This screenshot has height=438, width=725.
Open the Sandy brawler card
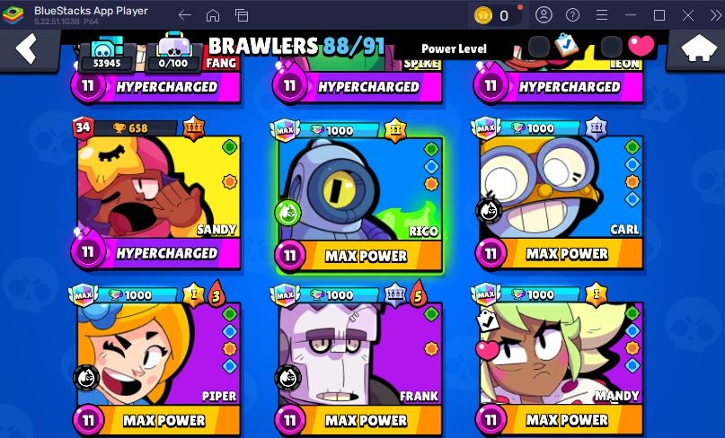[x=157, y=194]
